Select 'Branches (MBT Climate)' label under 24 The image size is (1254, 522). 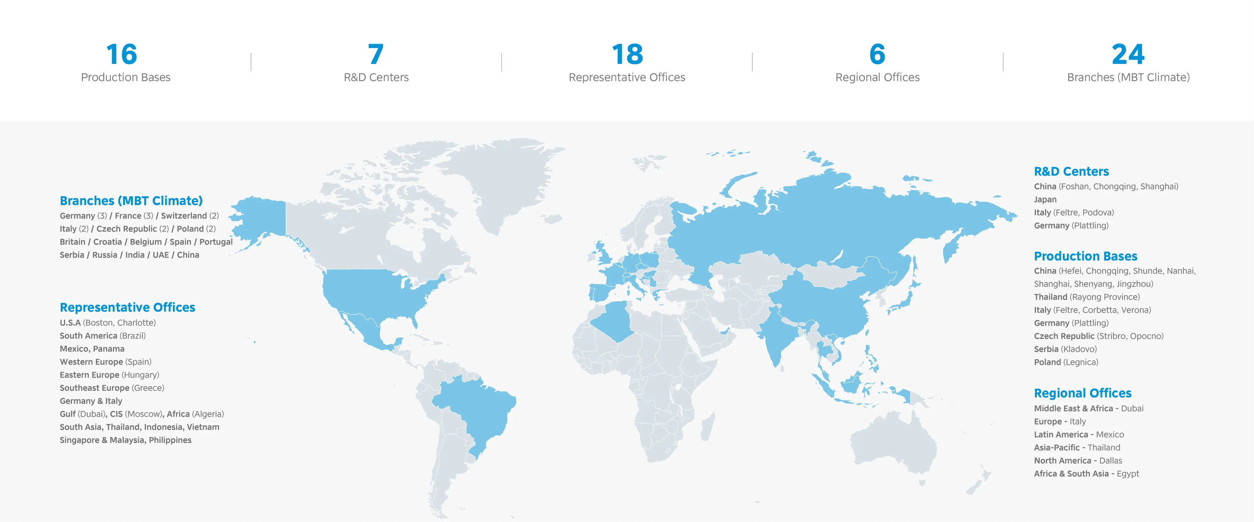[1128, 77]
